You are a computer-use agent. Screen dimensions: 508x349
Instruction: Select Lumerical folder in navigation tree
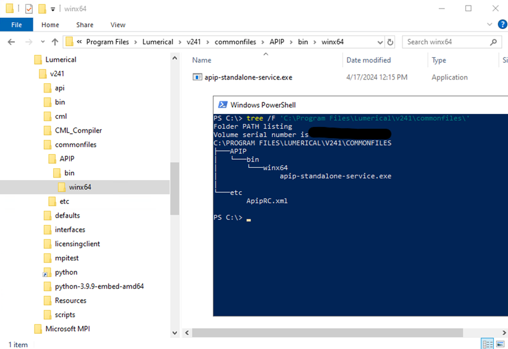[x=60, y=60]
